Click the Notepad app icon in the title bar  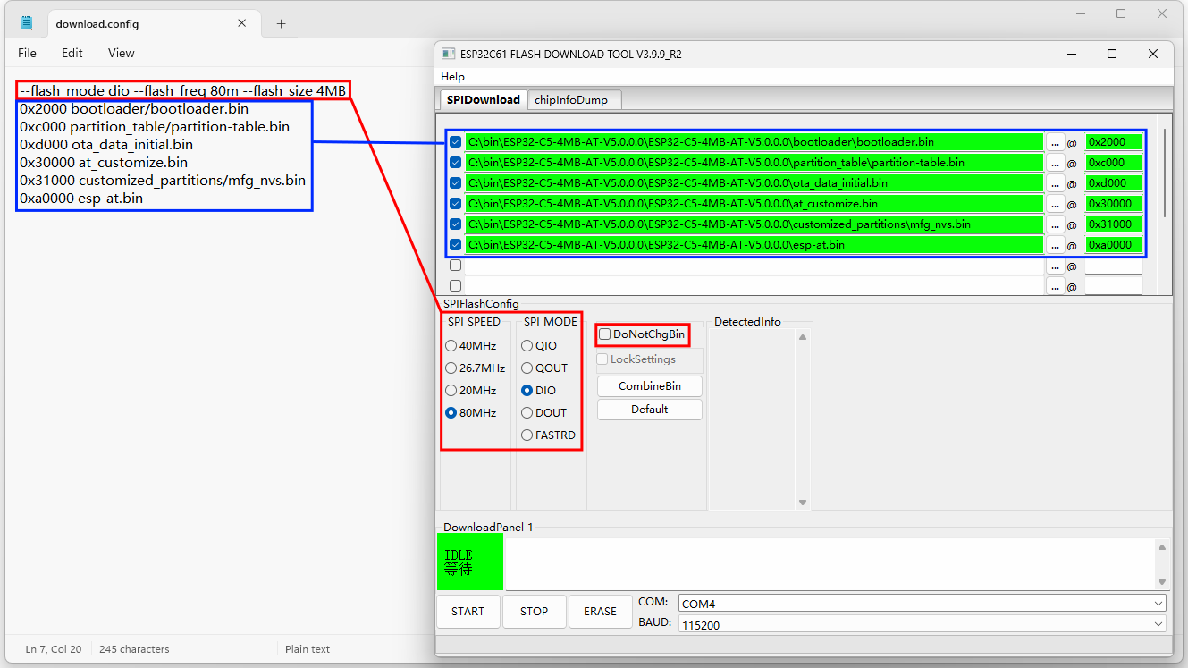(27, 23)
